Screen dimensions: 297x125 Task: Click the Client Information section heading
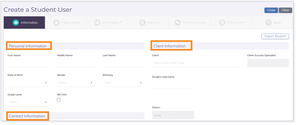pos(170,46)
